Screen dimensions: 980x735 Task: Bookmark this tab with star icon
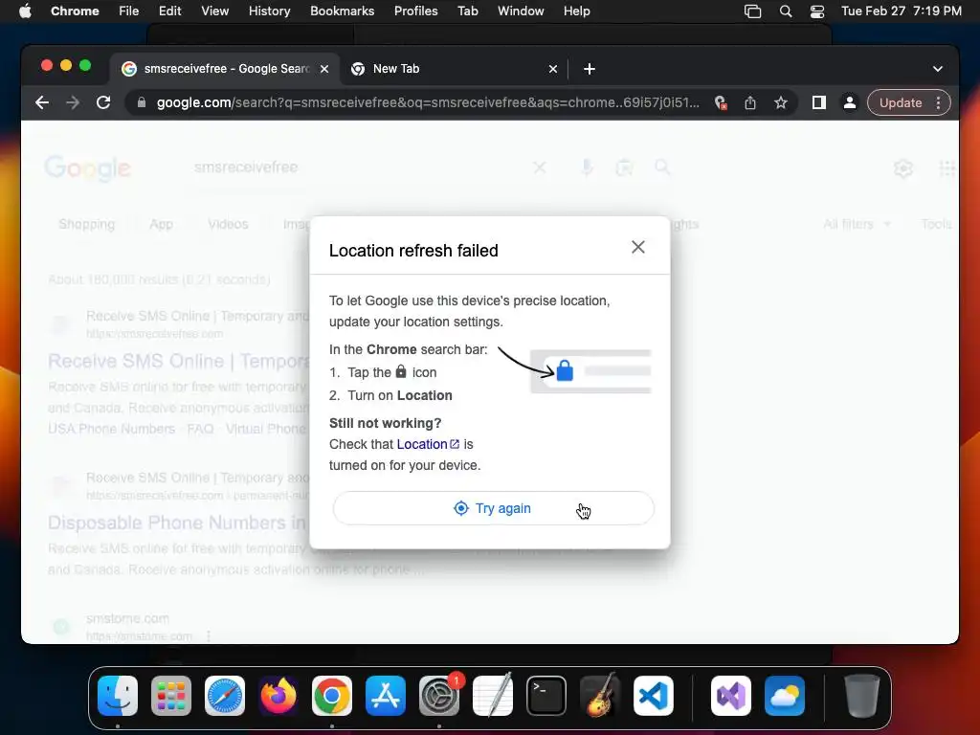tap(781, 102)
